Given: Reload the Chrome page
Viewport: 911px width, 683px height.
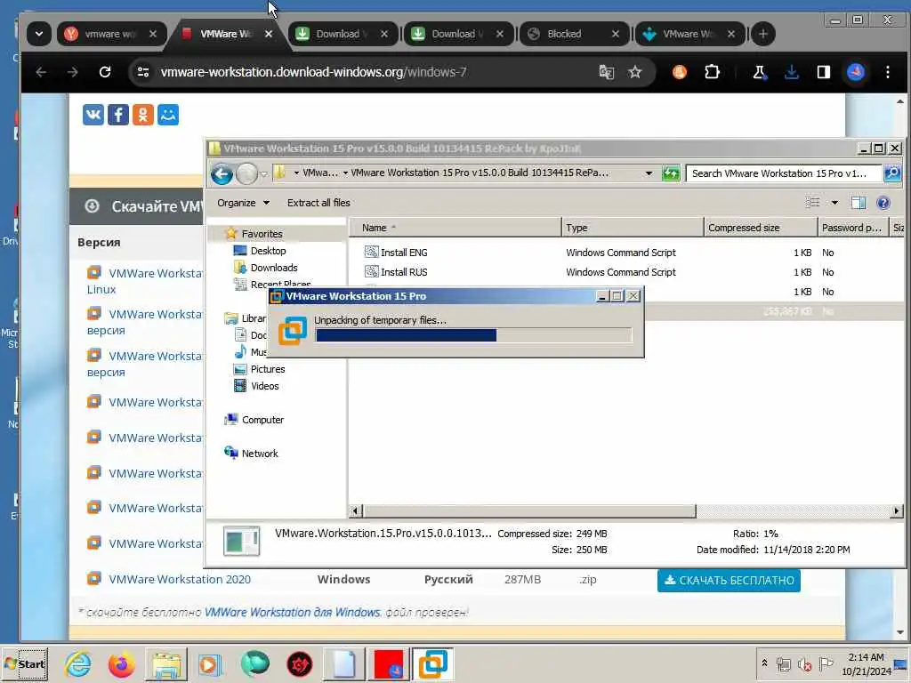Looking at the screenshot, I should (x=105, y=72).
